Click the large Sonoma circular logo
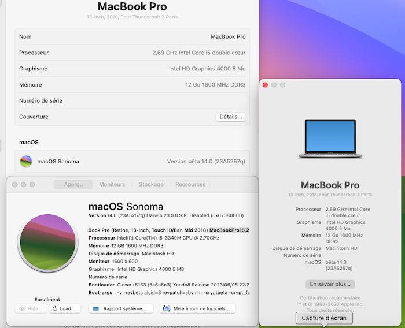 pyautogui.click(x=48, y=242)
